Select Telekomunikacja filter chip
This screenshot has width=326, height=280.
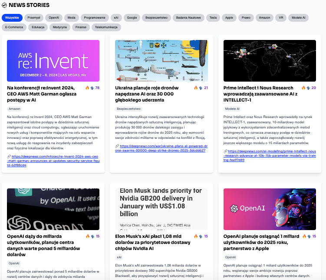click(106, 27)
